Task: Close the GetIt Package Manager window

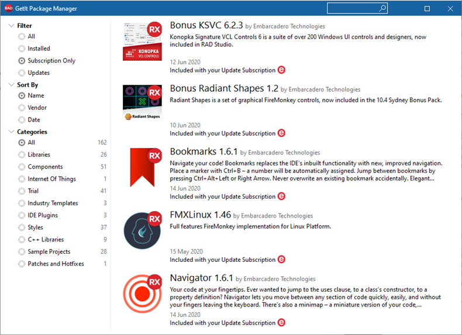Action: [450, 8]
